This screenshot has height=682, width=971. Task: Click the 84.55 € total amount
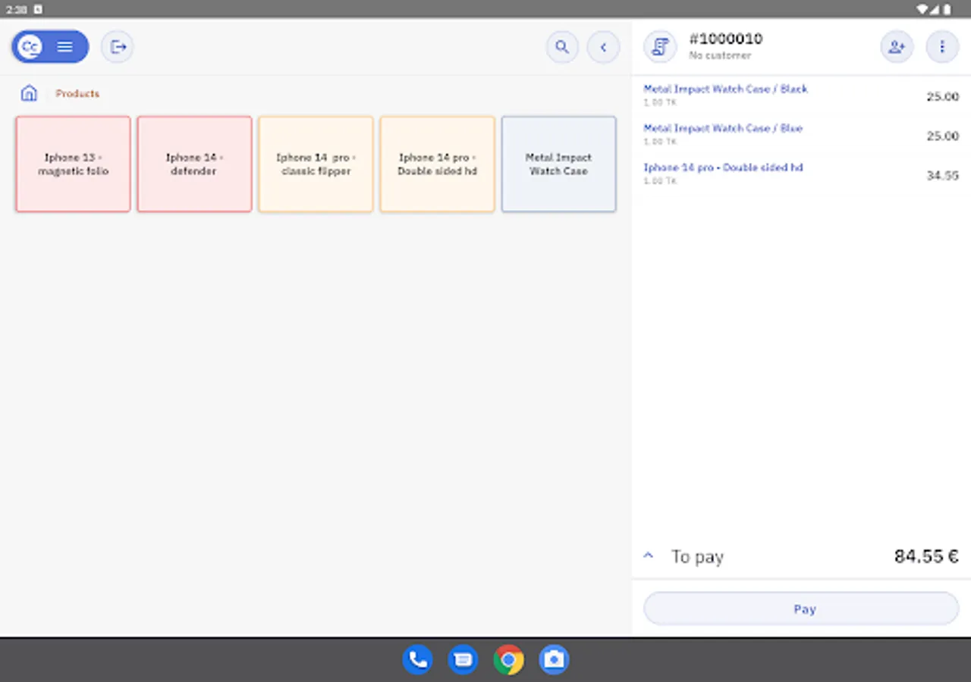pyautogui.click(x=926, y=556)
